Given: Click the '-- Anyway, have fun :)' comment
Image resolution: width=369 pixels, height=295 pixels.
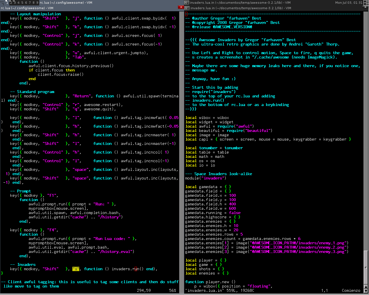Looking at the screenshot, I should pyautogui.click(x=210, y=79).
